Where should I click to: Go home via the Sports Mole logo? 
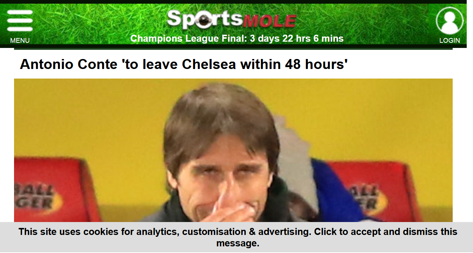(232, 19)
